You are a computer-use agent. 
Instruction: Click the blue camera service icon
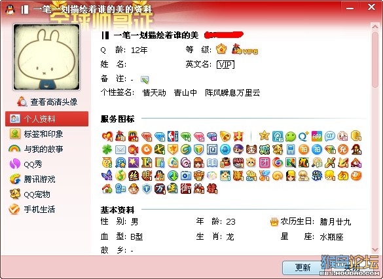(186, 176)
